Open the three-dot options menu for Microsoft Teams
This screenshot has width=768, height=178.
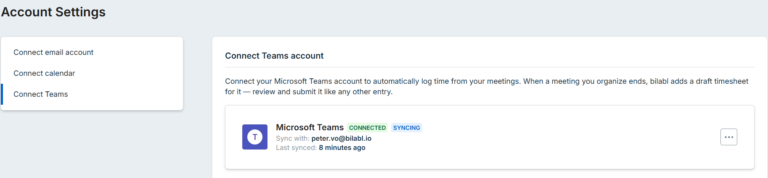(728, 137)
